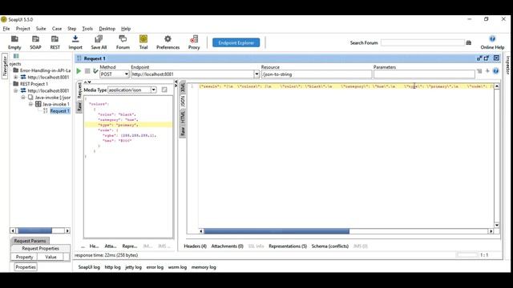Open the File menu
The width and height of the screenshot is (513, 288).
(6, 29)
